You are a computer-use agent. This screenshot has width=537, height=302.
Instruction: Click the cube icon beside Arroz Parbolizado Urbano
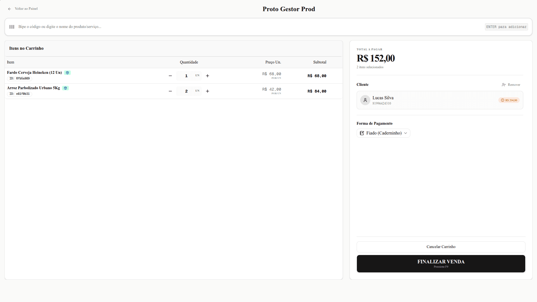coord(65,88)
